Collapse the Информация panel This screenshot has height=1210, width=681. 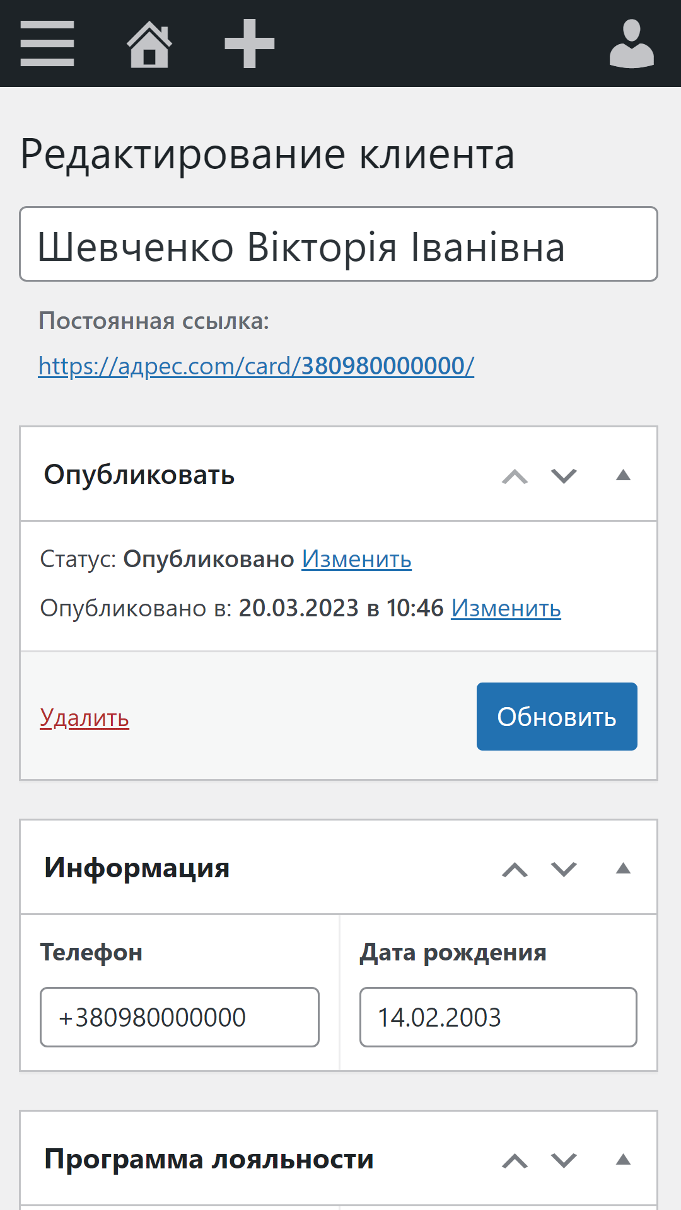tap(623, 869)
